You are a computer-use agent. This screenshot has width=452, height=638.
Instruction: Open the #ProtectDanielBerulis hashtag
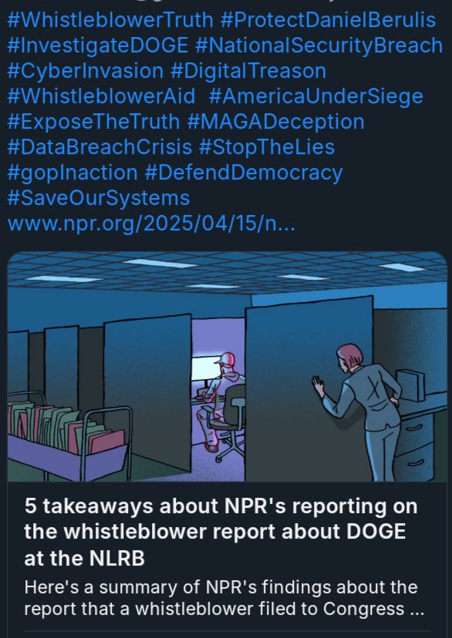pyautogui.click(x=329, y=20)
